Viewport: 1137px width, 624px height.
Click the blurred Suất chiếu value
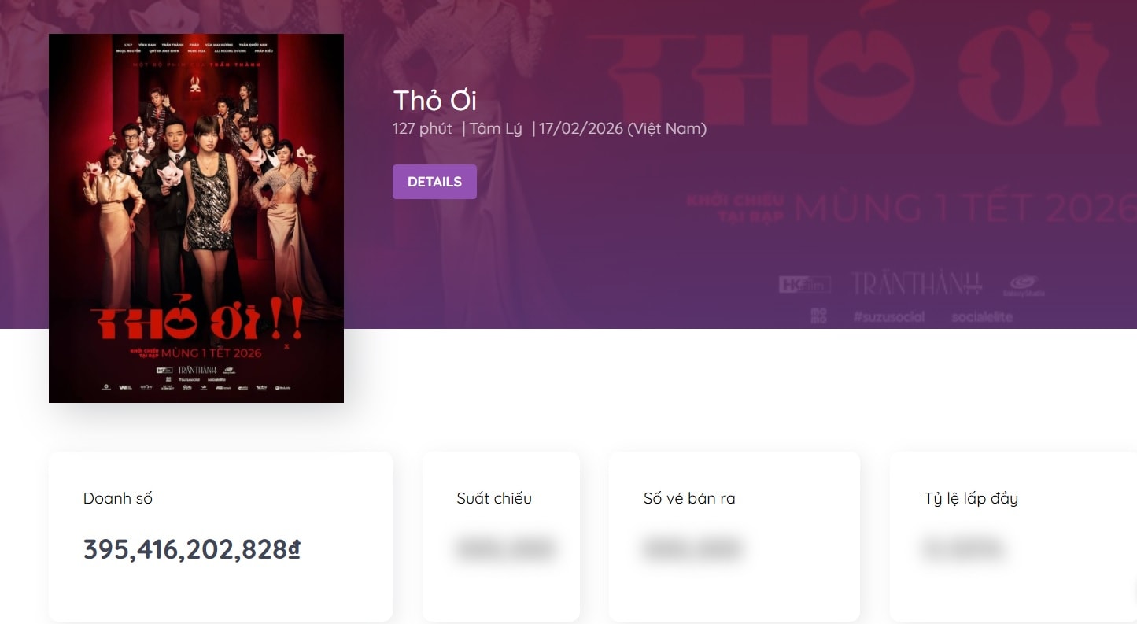tap(505, 549)
